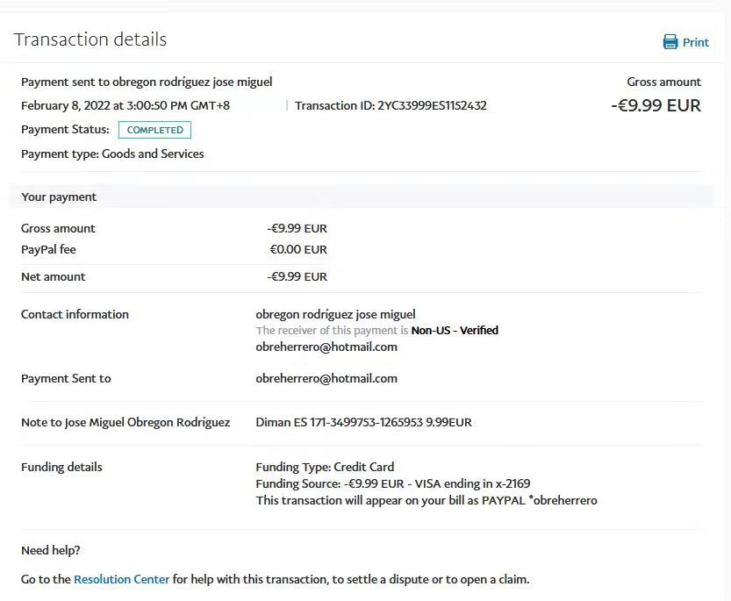The height and width of the screenshot is (601, 731).
Task: Click the February 8, 2022 transaction date
Action: [125, 105]
